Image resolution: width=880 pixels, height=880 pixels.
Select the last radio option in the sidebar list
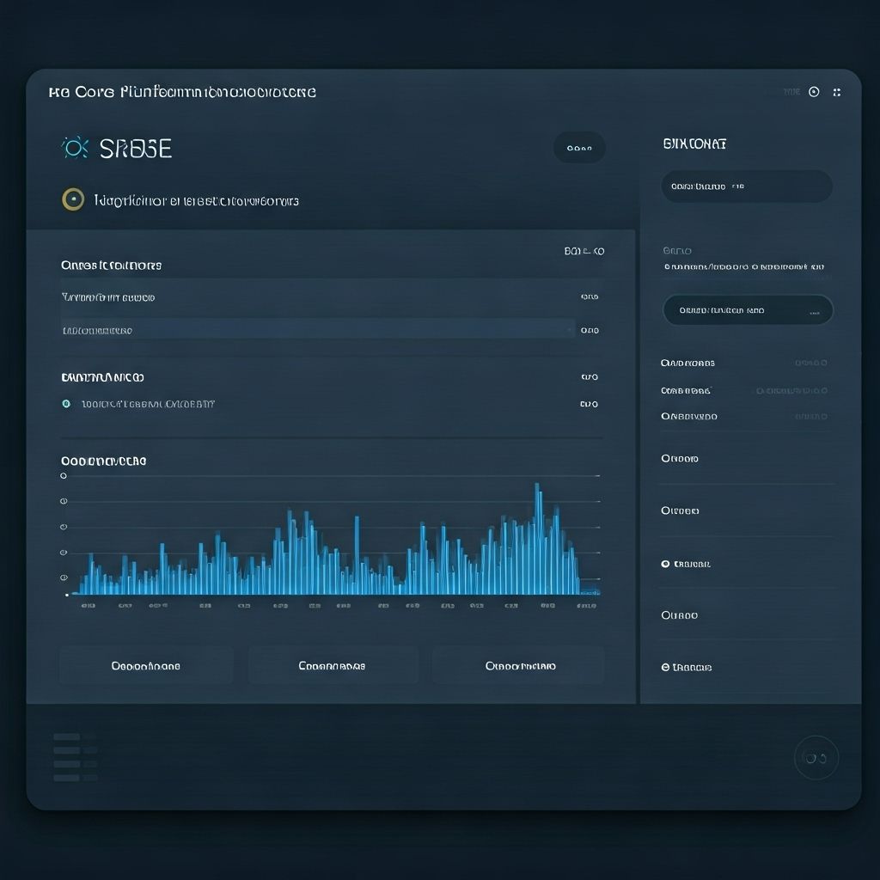665,667
